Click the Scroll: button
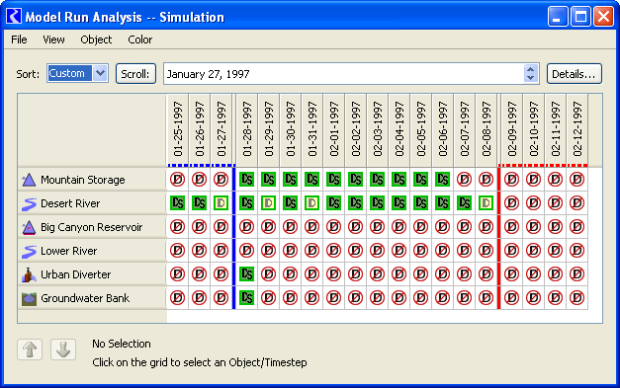 tap(135, 74)
